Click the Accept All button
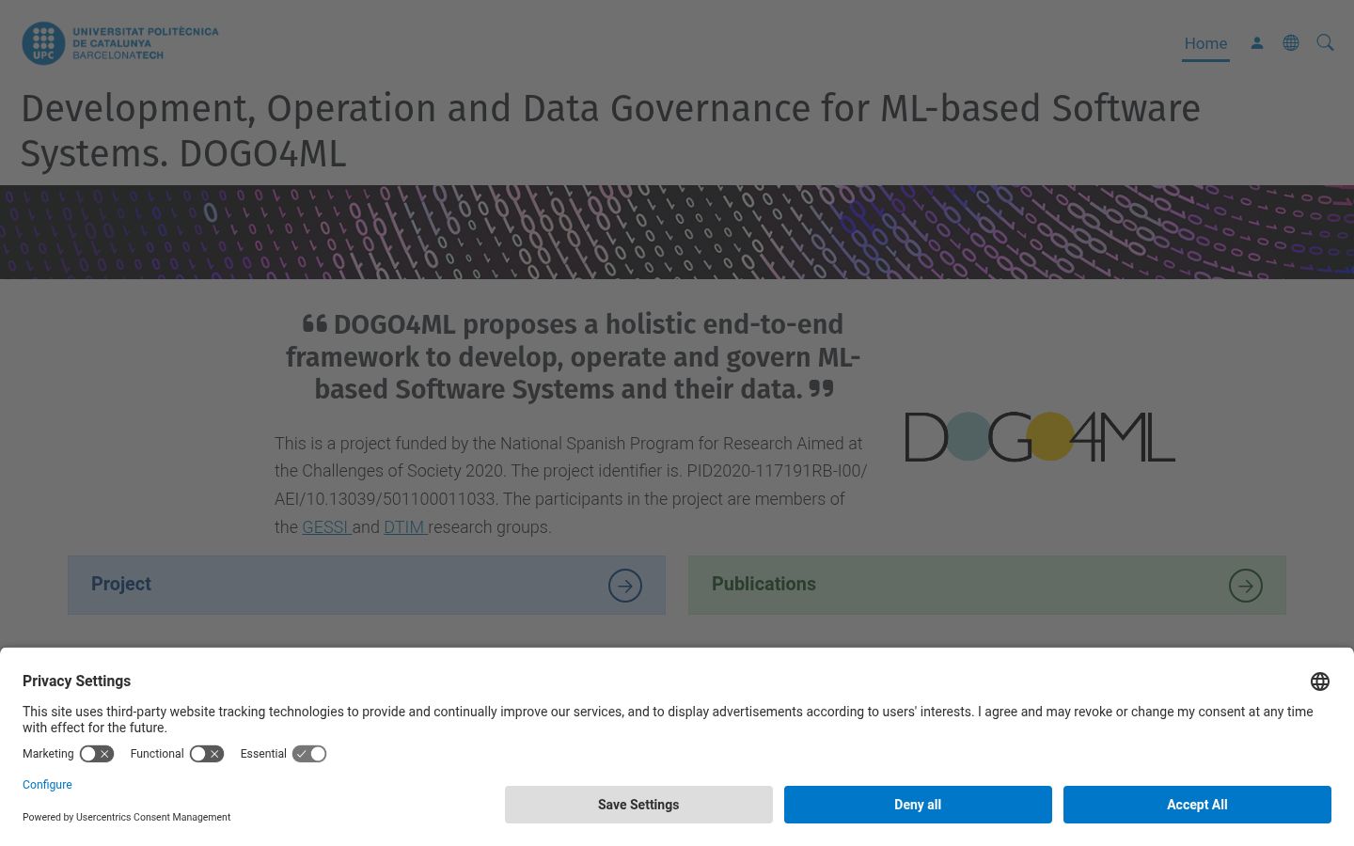 1197,805
